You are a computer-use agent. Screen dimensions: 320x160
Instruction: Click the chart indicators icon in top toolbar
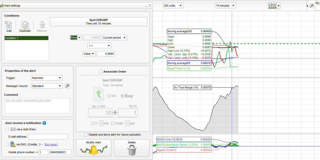click(272, 6)
